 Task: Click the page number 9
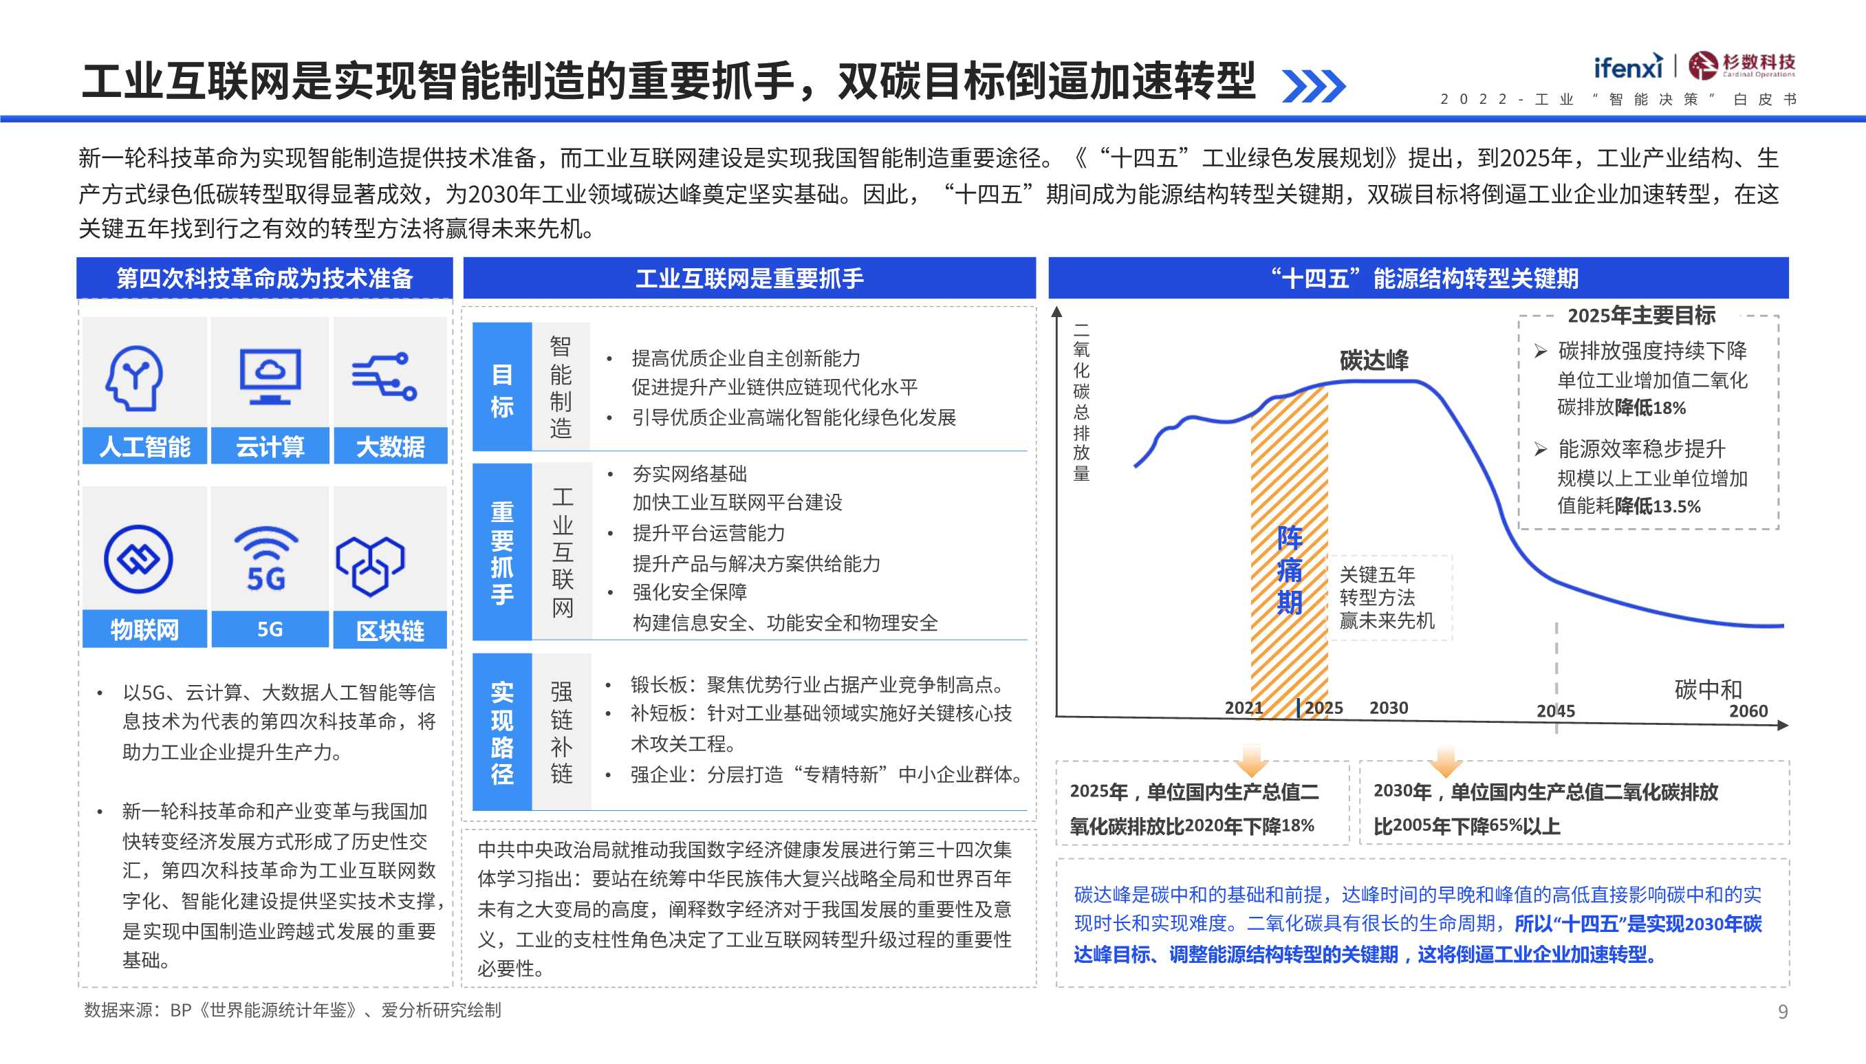coord(1783,1011)
